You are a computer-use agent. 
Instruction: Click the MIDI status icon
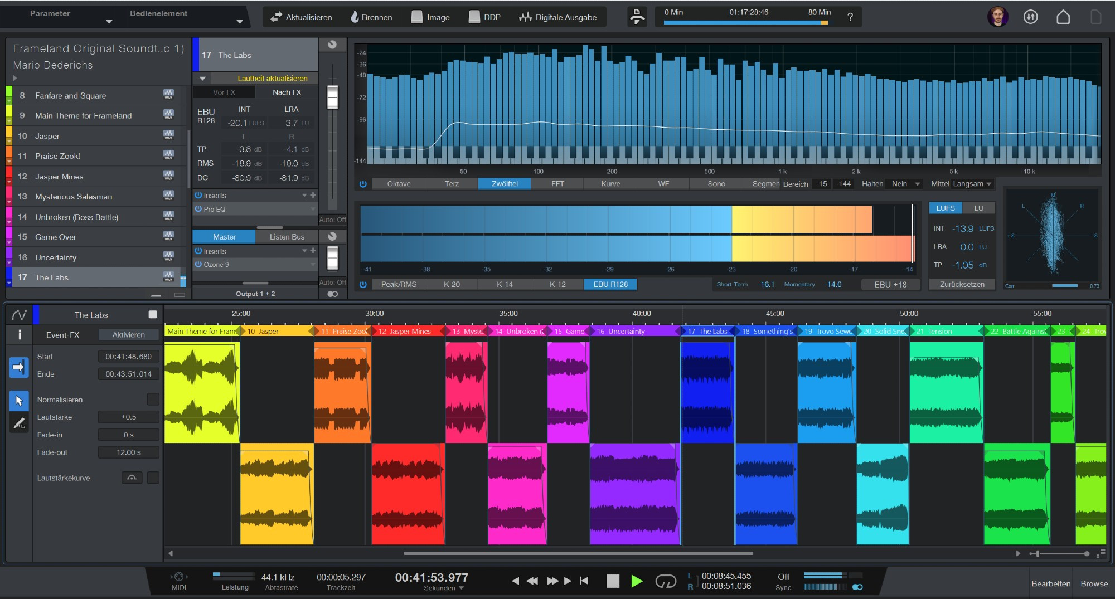[179, 577]
